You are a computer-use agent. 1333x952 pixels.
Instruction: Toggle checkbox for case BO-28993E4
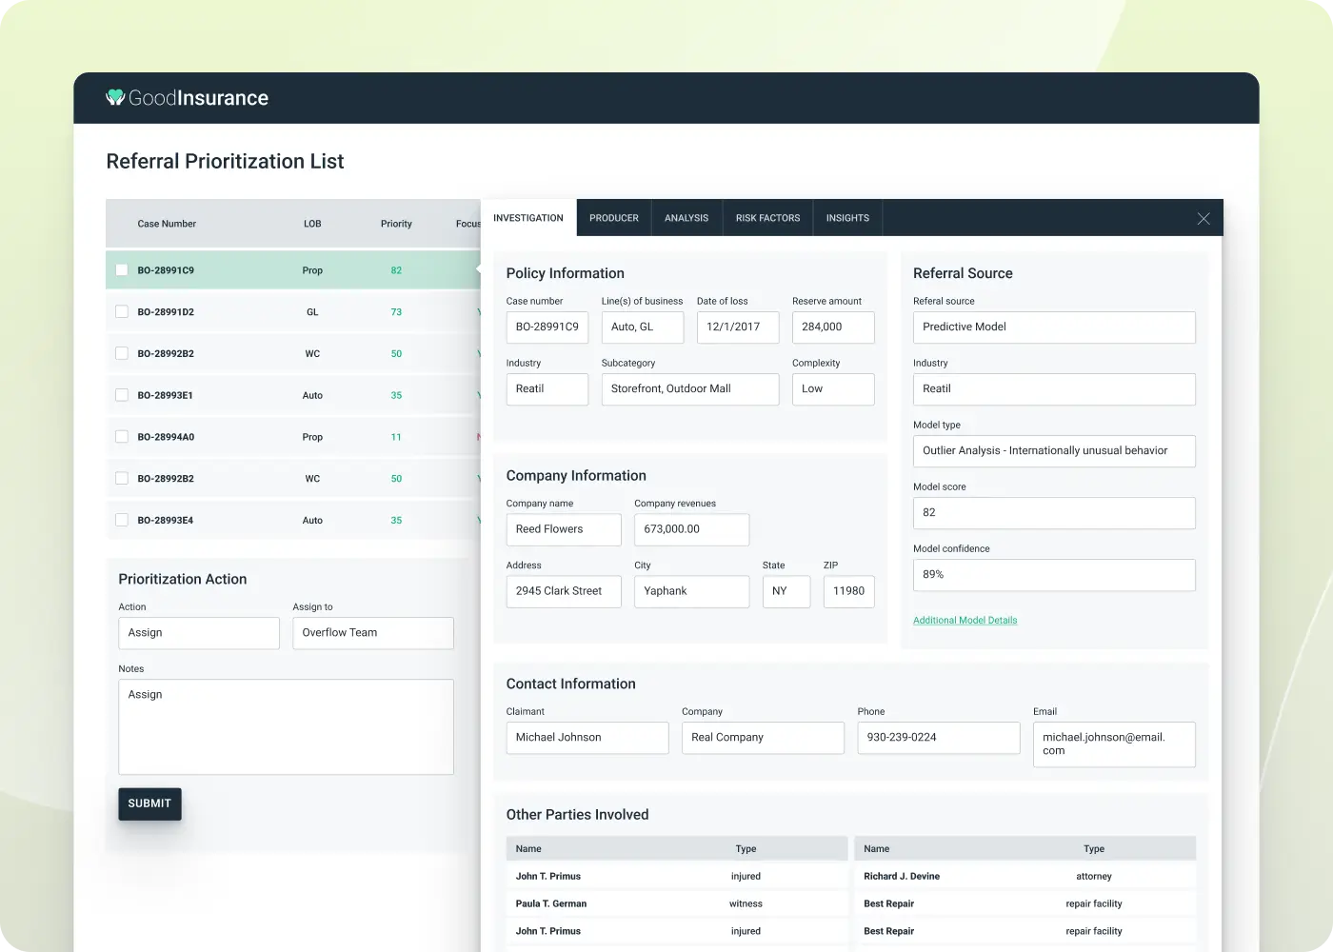(122, 521)
